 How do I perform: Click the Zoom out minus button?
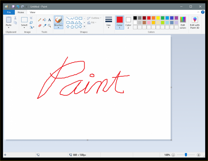click(x=173, y=155)
